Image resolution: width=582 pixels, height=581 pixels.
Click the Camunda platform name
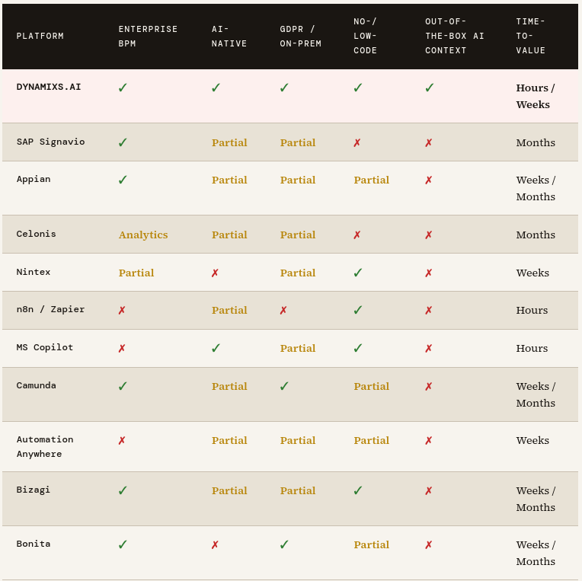tap(37, 385)
